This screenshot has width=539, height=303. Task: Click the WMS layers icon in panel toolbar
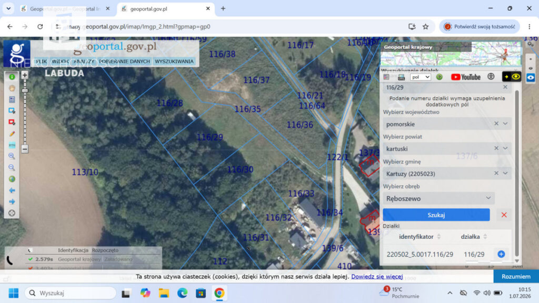(401, 77)
